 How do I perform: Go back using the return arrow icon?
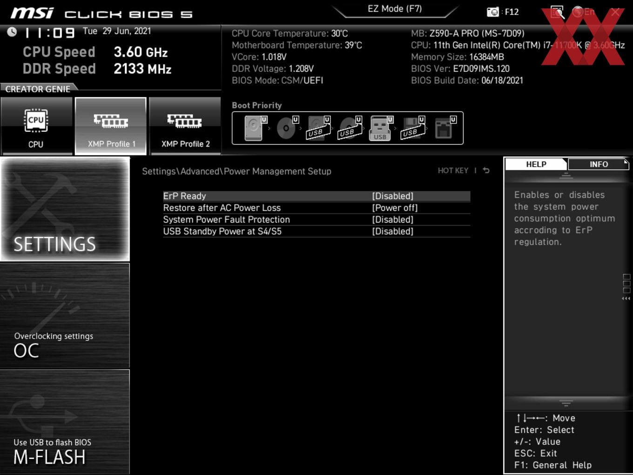(x=486, y=170)
